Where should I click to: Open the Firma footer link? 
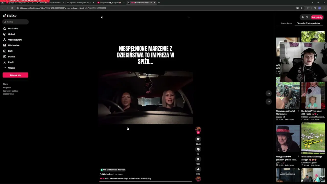(x=6, y=84)
